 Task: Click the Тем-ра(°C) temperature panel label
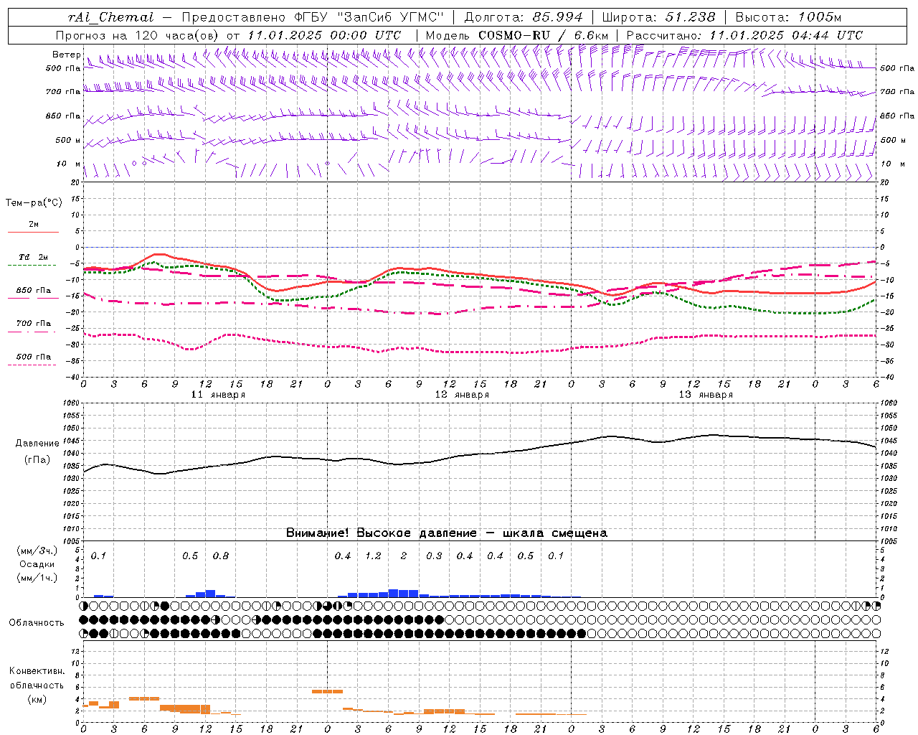click(x=34, y=203)
